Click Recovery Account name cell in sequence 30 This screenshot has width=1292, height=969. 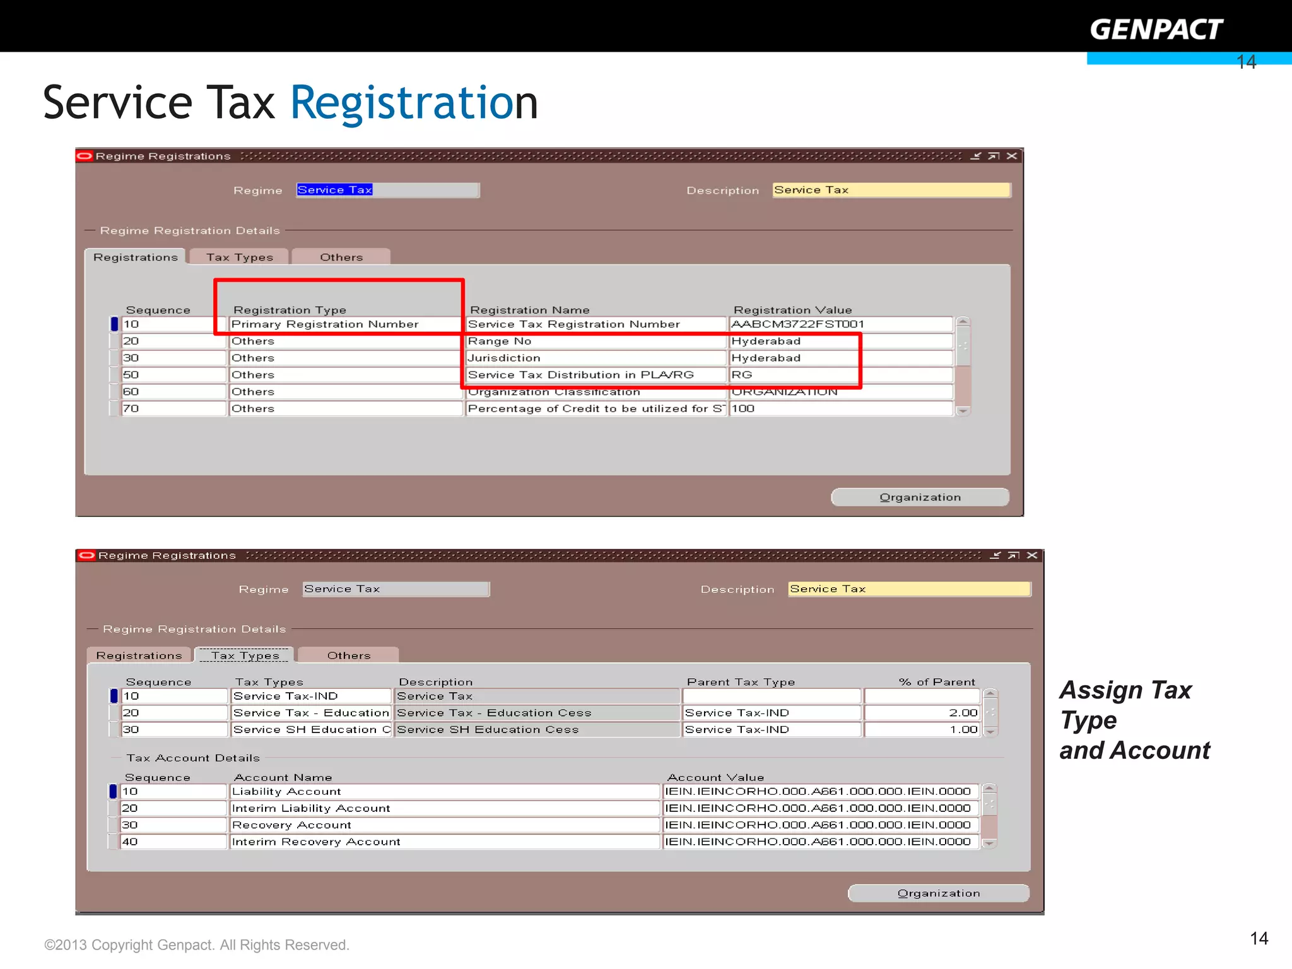point(445,825)
